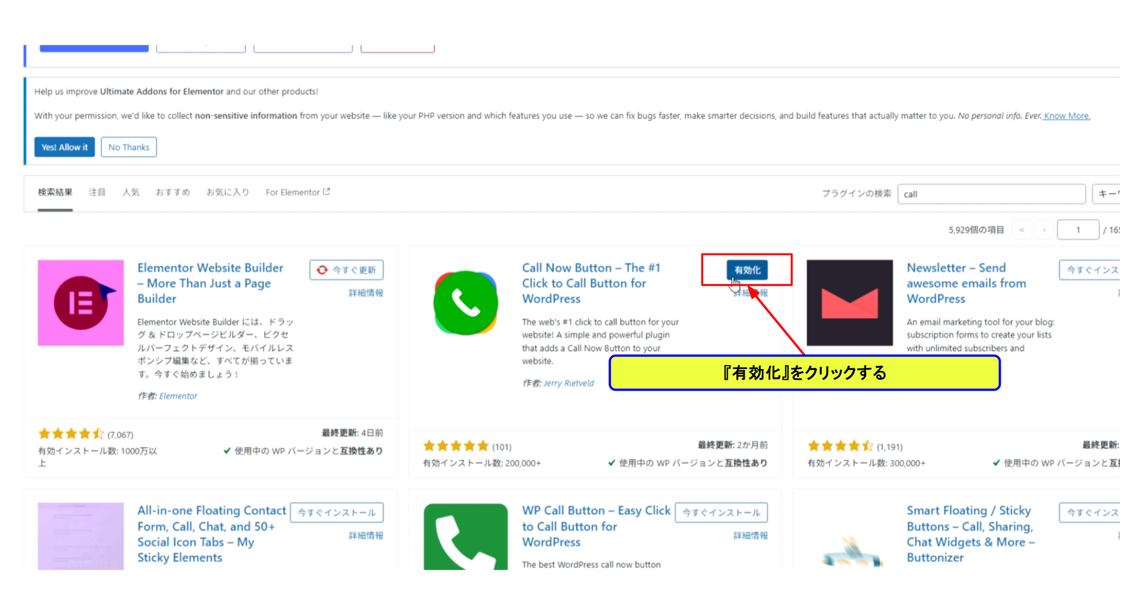
Task: Click the Elementor plugin logo thumbnail
Action: click(80, 303)
